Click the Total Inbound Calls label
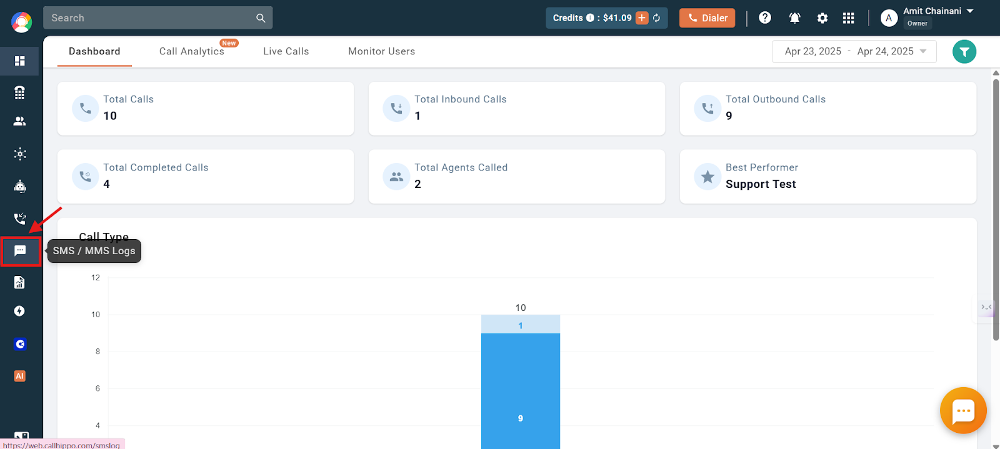Viewport: 1000px width, 449px height. 461,99
